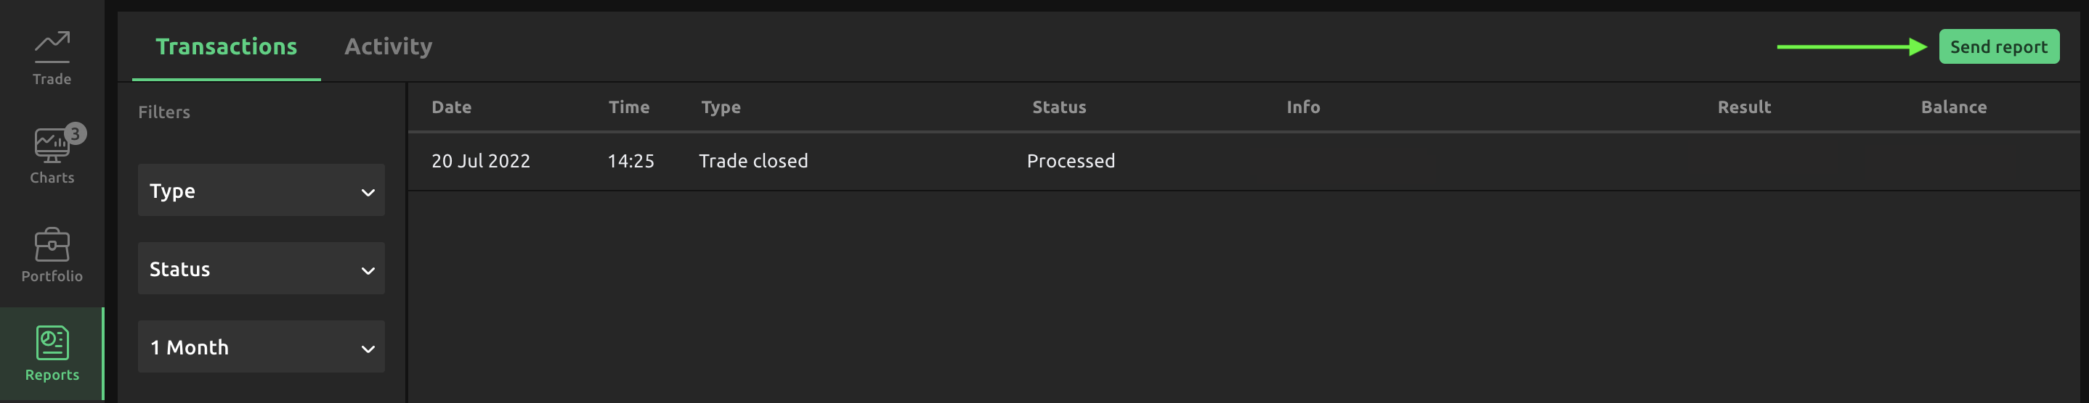The height and width of the screenshot is (403, 2089).
Task: Click the chevron on the Type filter
Action: 368,193
